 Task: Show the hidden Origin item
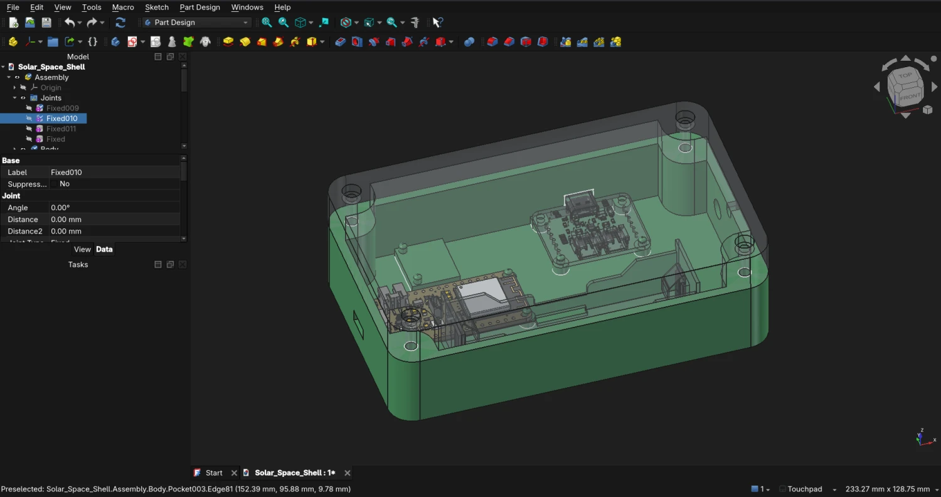[x=23, y=88]
